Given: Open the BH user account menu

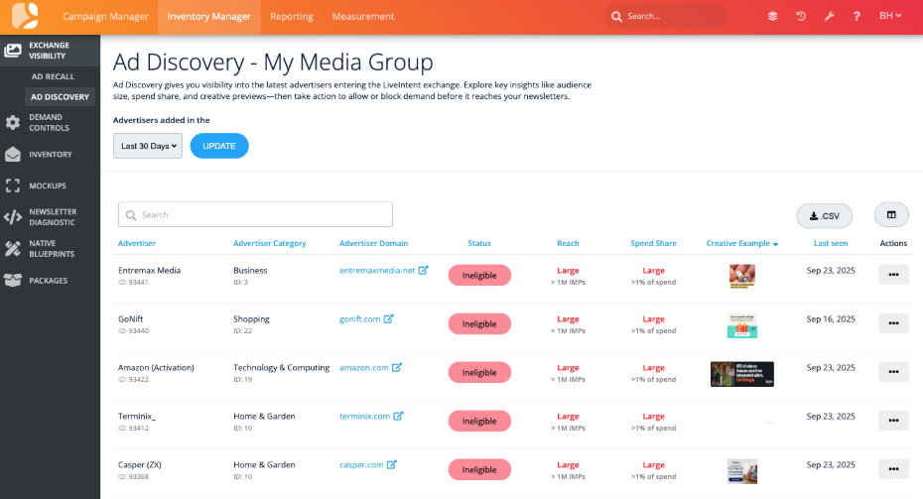Looking at the screenshot, I should [891, 17].
